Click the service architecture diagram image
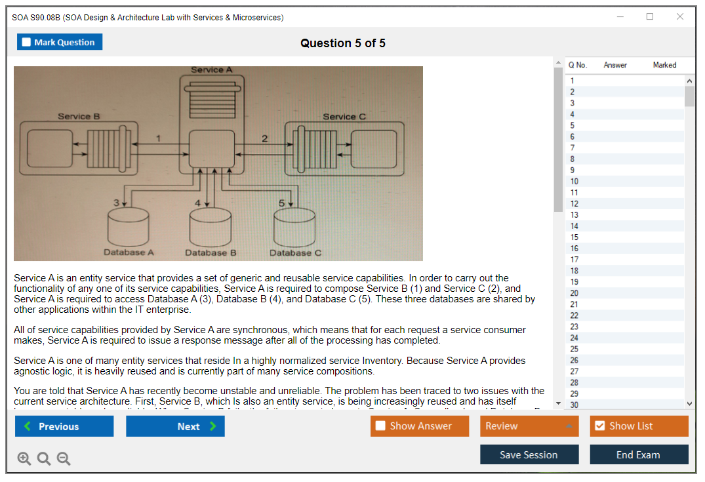705x482 pixels. [218, 163]
